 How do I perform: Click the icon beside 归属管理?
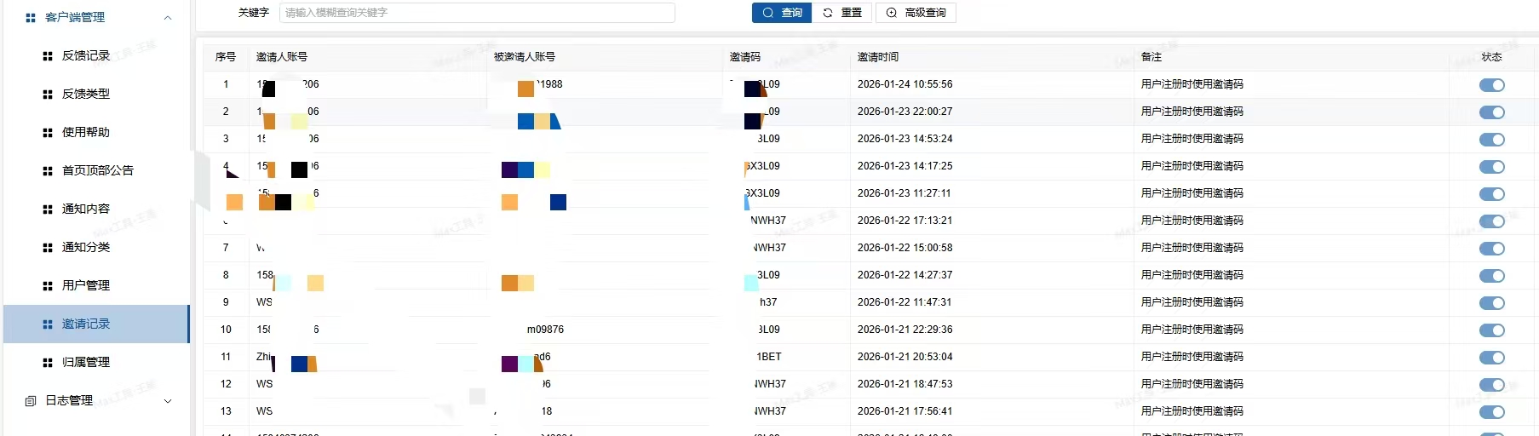tap(48, 363)
